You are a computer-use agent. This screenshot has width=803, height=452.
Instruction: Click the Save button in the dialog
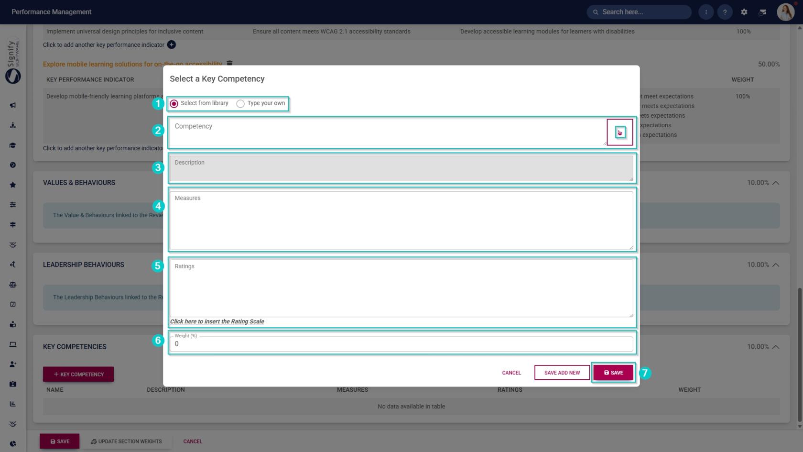613,373
